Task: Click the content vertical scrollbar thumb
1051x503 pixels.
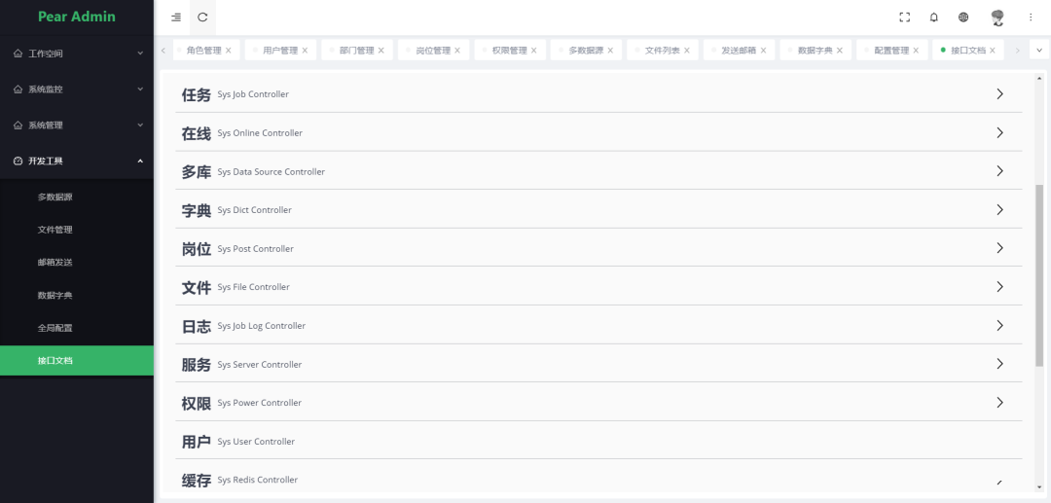Action: click(x=1039, y=276)
